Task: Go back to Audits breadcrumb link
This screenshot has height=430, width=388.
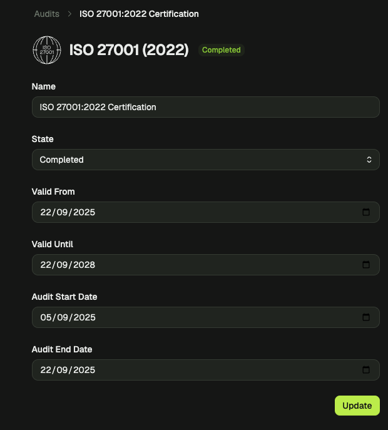Action: (46, 14)
